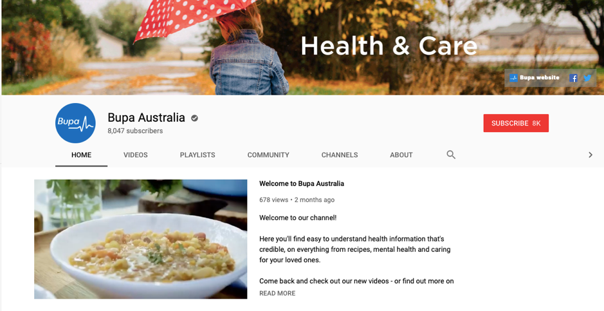
Task: Switch to the Videos tab
Action: point(136,155)
